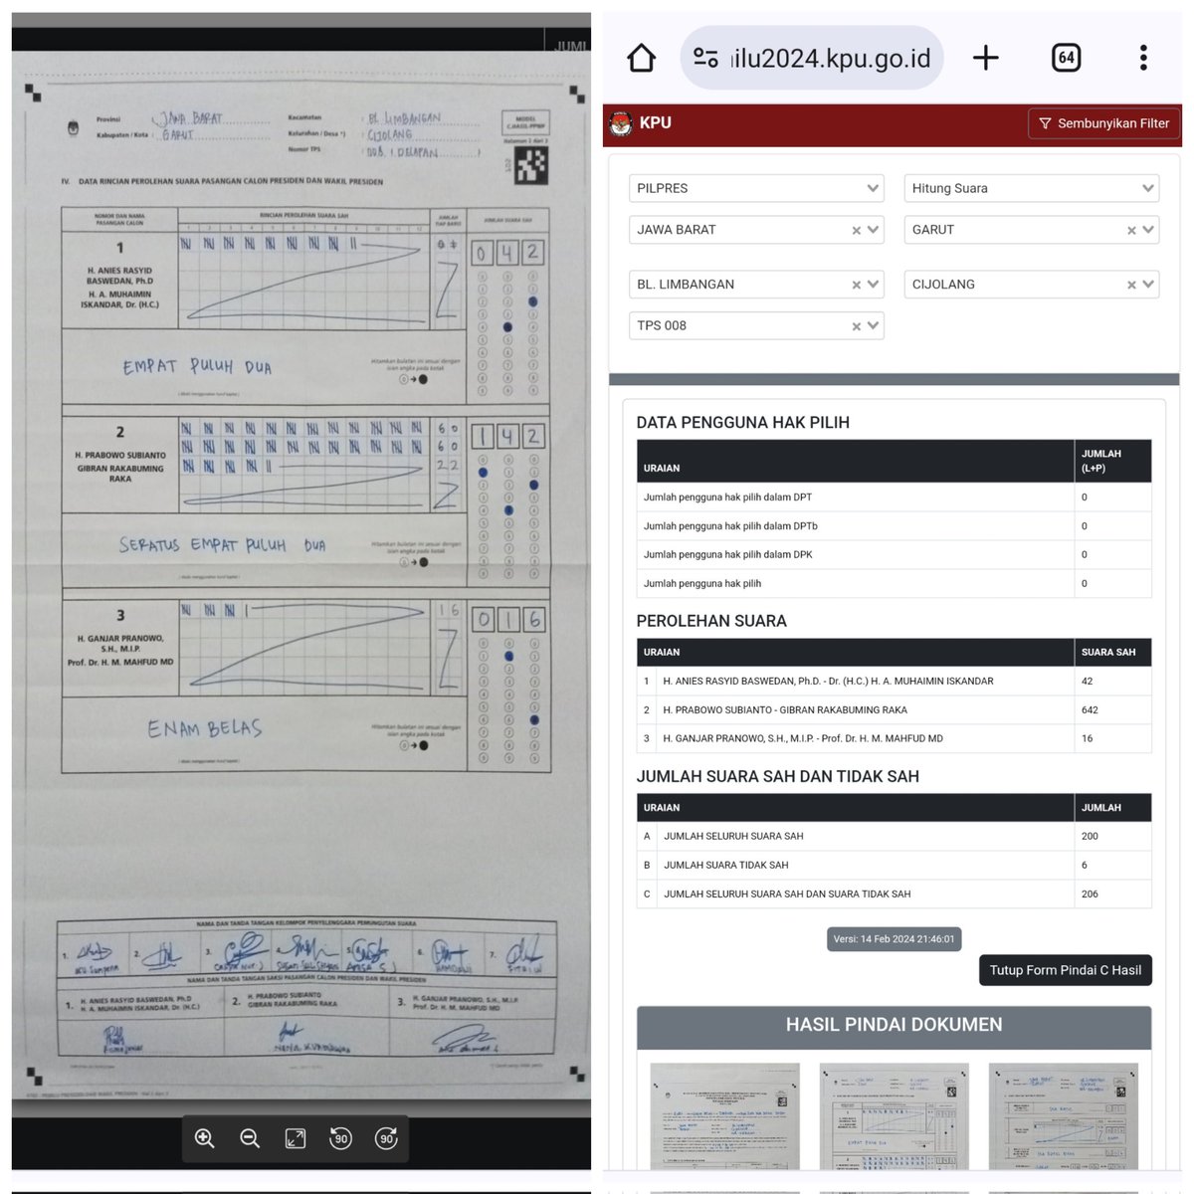Expand the GARUT regency dropdown
The height and width of the screenshot is (1194, 1194).
[x=1148, y=230]
